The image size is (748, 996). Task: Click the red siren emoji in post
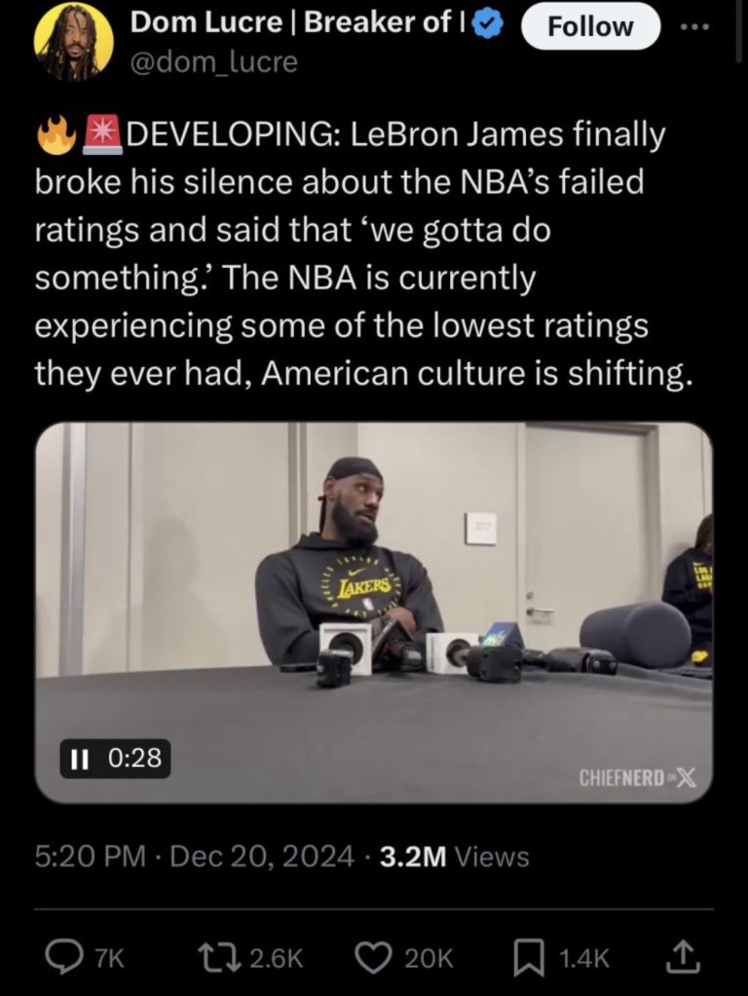[x=102, y=136]
